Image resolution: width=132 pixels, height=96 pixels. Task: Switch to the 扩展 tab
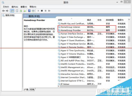click(26, 89)
